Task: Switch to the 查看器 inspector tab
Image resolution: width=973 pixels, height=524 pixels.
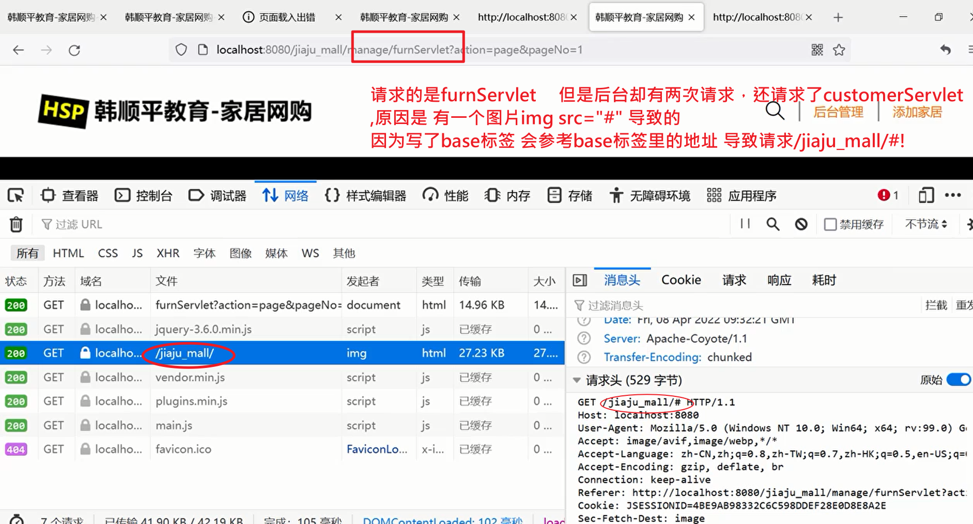Action: point(70,195)
